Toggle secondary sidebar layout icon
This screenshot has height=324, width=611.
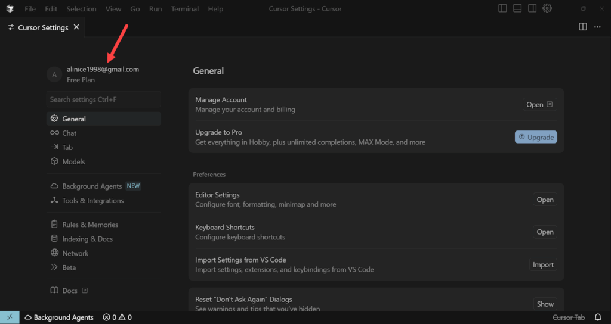tap(532, 8)
